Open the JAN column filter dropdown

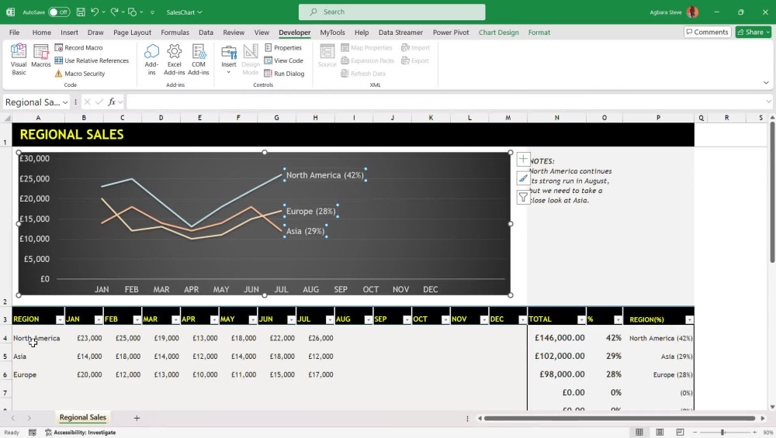click(98, 320)
